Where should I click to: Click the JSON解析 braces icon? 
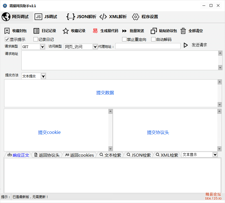(71, 17)
